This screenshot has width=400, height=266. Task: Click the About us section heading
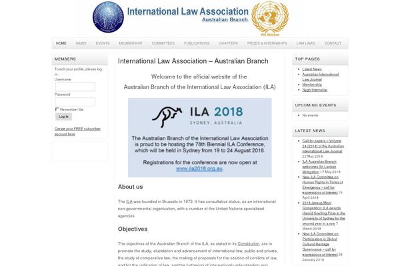click(x=131, y=187)
